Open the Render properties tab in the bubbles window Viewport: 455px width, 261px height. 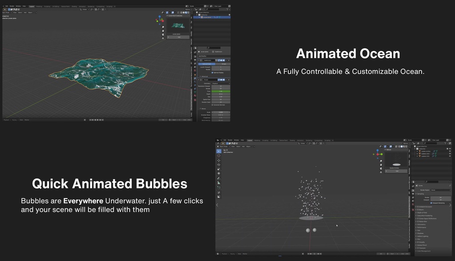413,191
